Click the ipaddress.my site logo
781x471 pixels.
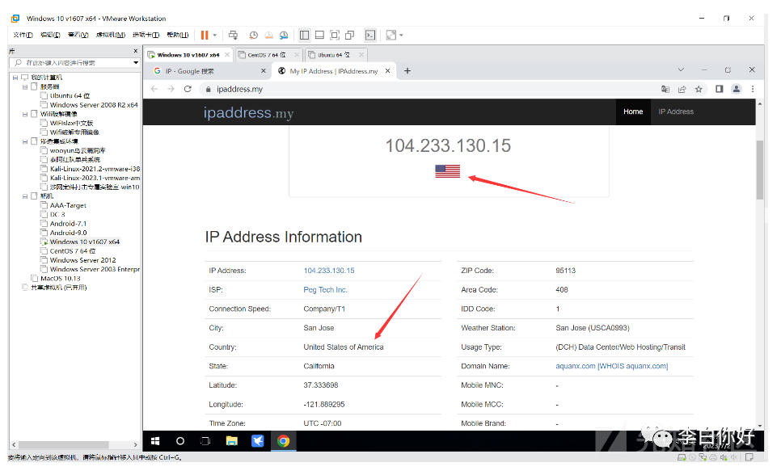[248, 113]
